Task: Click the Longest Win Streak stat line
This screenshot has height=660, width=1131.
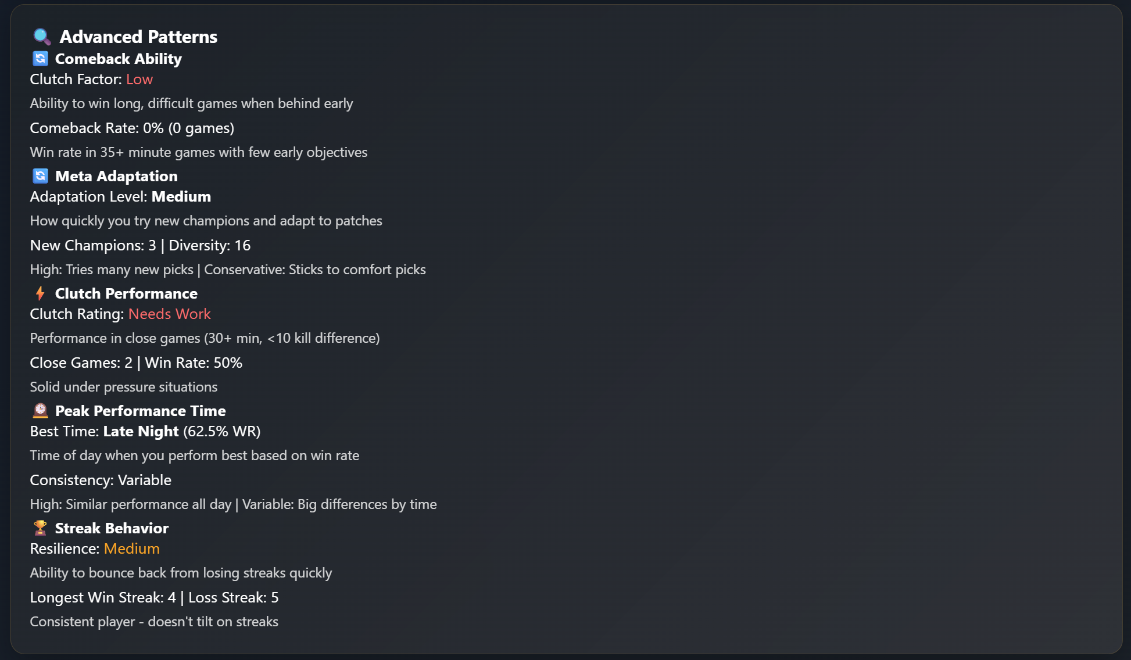Action: 154,597
